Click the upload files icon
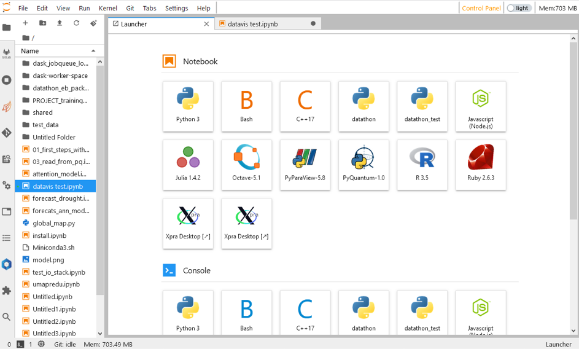Image resolution: width=579 pixels, height=349 pixels. click(x=60, y=23)
